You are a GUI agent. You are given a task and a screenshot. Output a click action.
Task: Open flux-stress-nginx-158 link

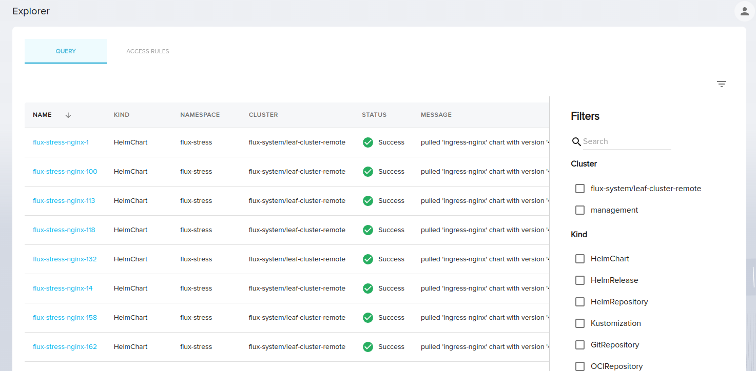65,318
